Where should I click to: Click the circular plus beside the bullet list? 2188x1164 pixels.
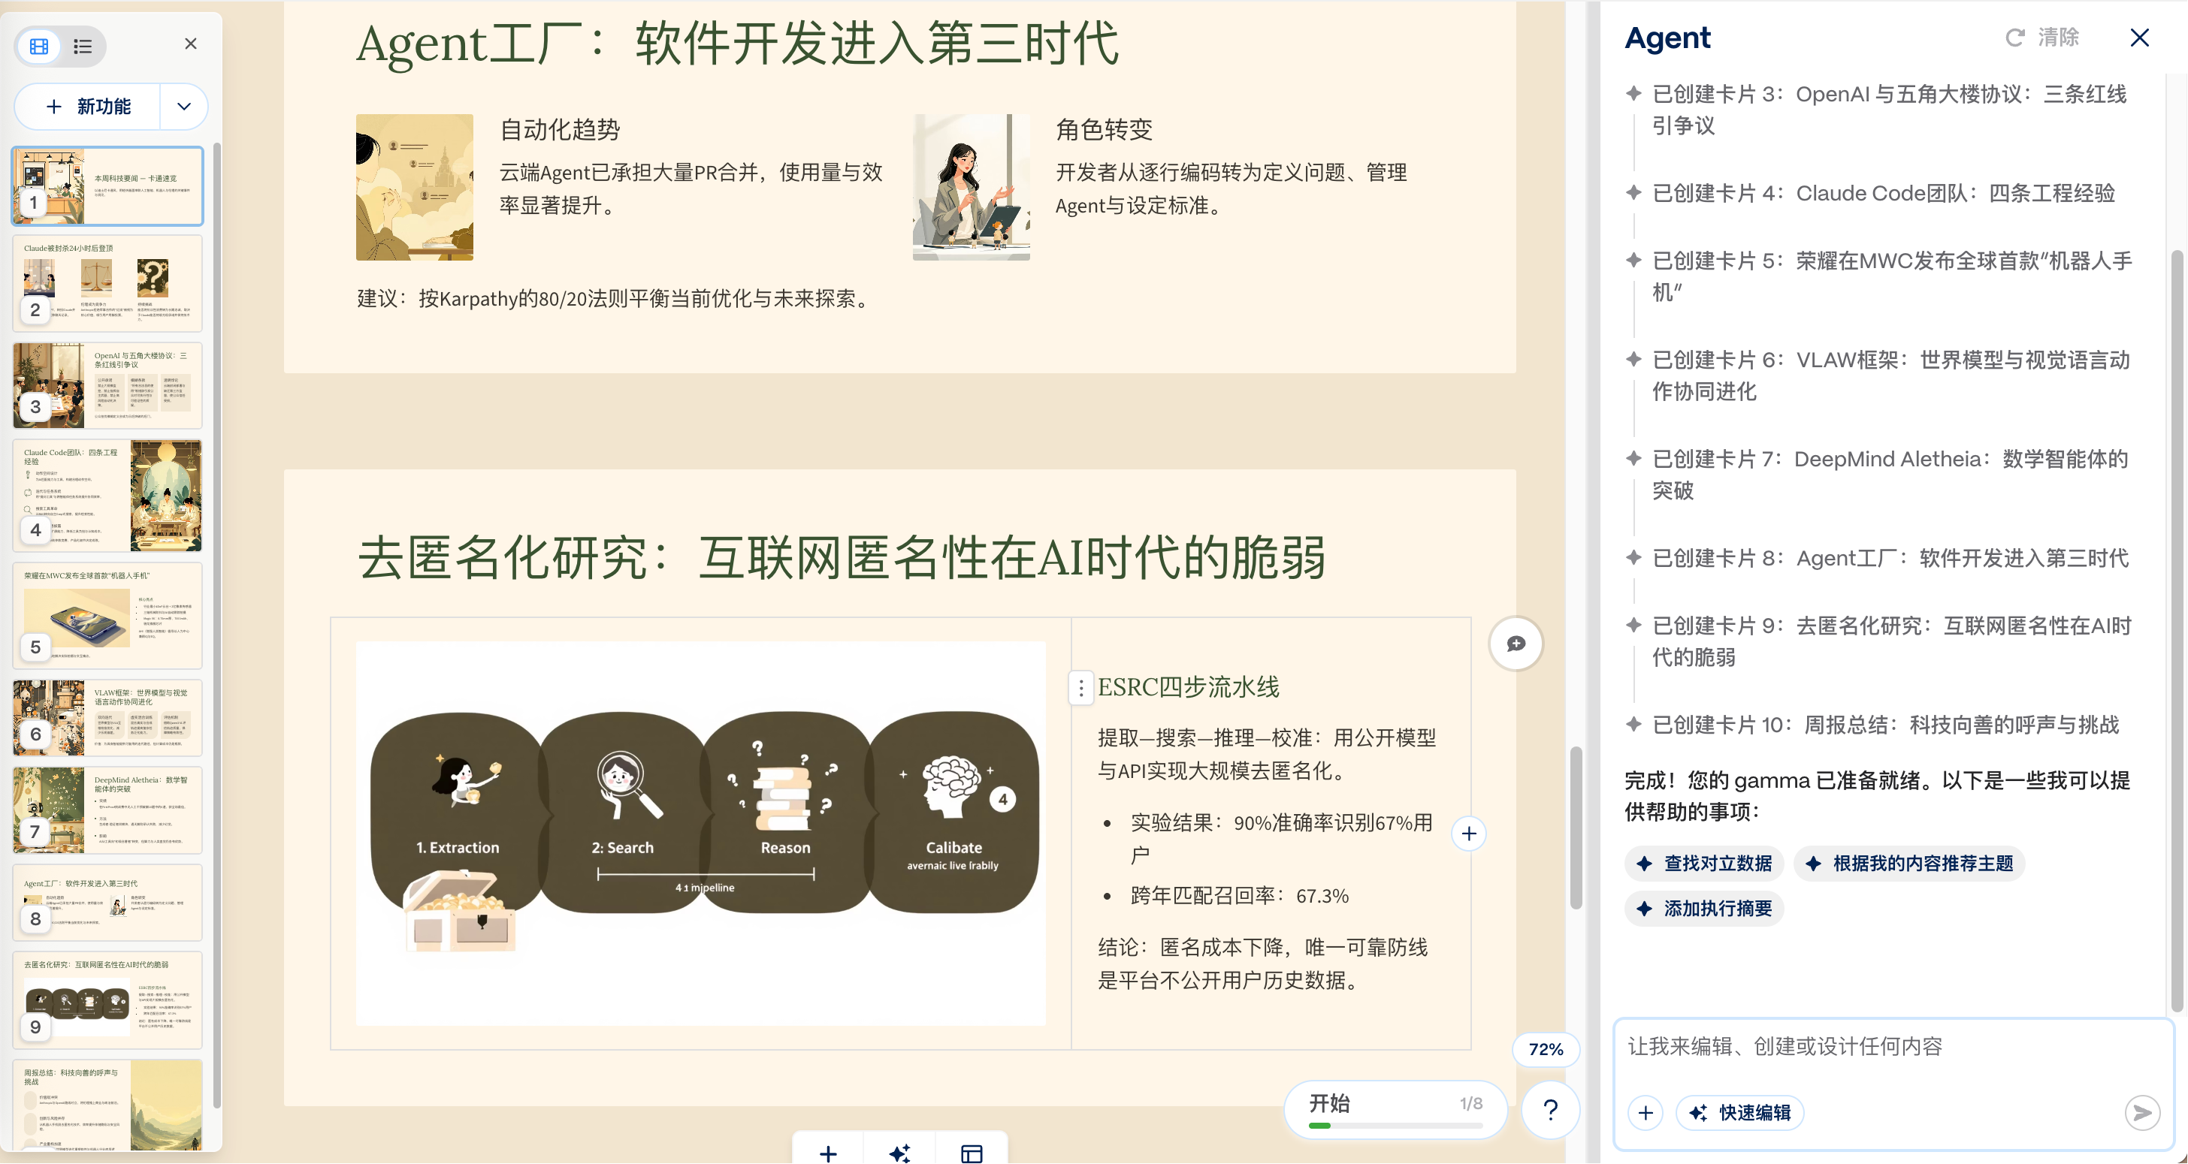click(x=1469, y=834)
